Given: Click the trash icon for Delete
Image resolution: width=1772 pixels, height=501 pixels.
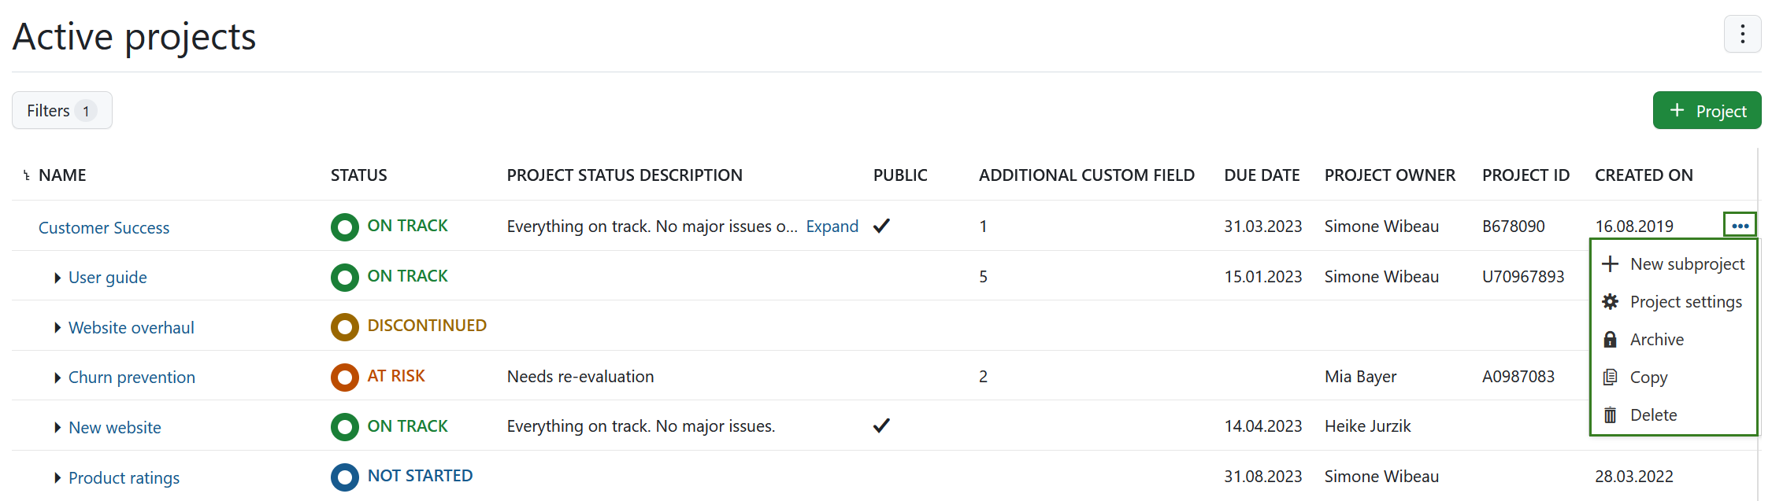Looking at the screenshot, I should point(1611,415).
